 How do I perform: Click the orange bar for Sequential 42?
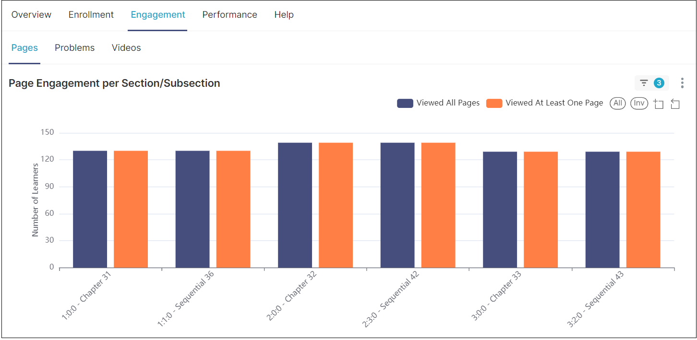pos(438,205)
